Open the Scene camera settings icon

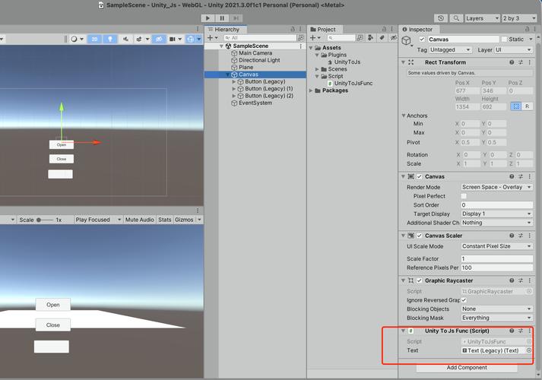point(173,39)
